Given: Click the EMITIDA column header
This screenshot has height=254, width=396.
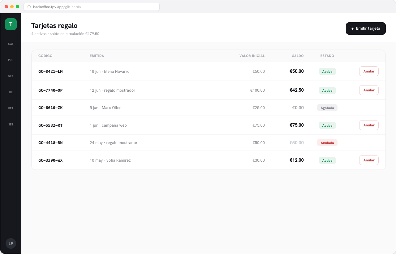Looking at the screenshot, I should click(97, 56).
